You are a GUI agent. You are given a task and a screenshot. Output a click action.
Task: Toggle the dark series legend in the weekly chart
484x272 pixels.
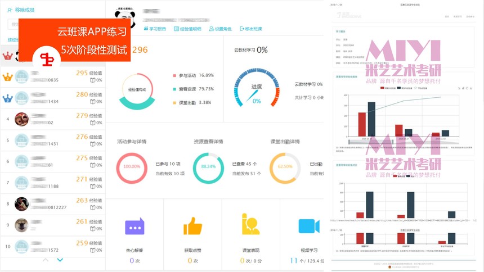point(404,88)
